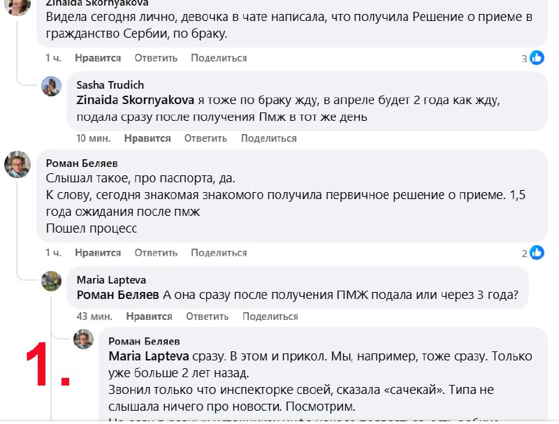559x424 pixels.
Task: Open the '10 мин.' comment timestamp
Action: (x=90, y=138)
